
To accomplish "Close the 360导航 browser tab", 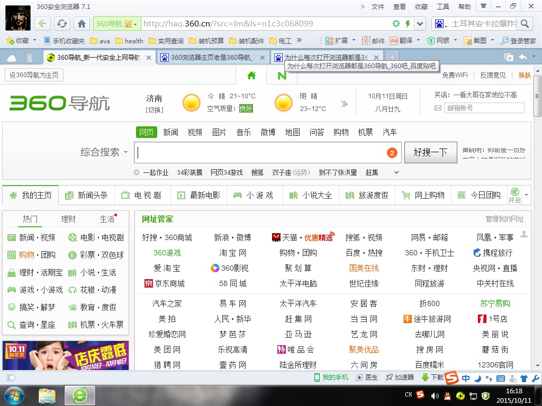I will point(149,58).
